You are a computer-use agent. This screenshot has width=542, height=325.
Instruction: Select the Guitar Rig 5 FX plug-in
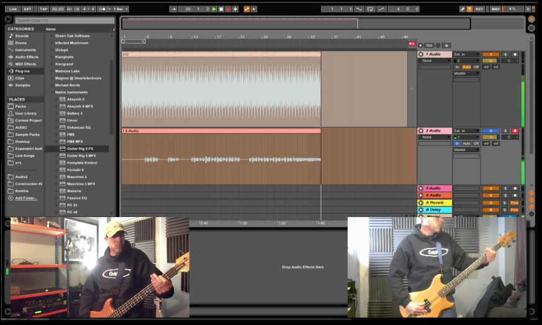pos(80,148)
